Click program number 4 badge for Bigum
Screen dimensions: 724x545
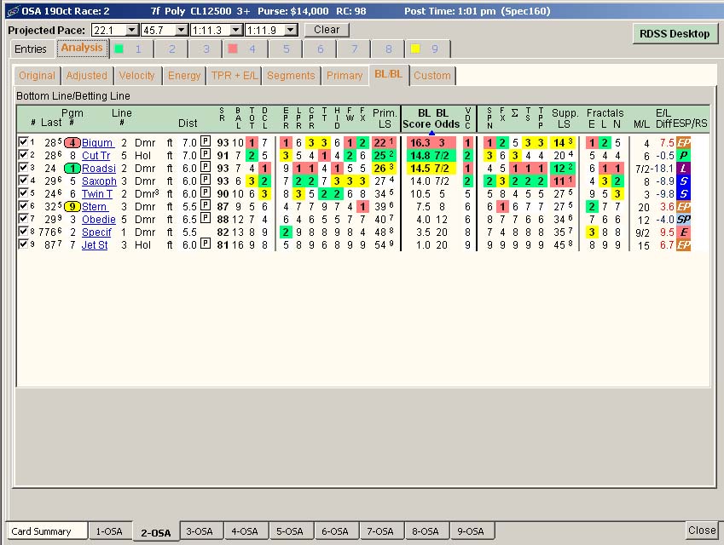72,143
